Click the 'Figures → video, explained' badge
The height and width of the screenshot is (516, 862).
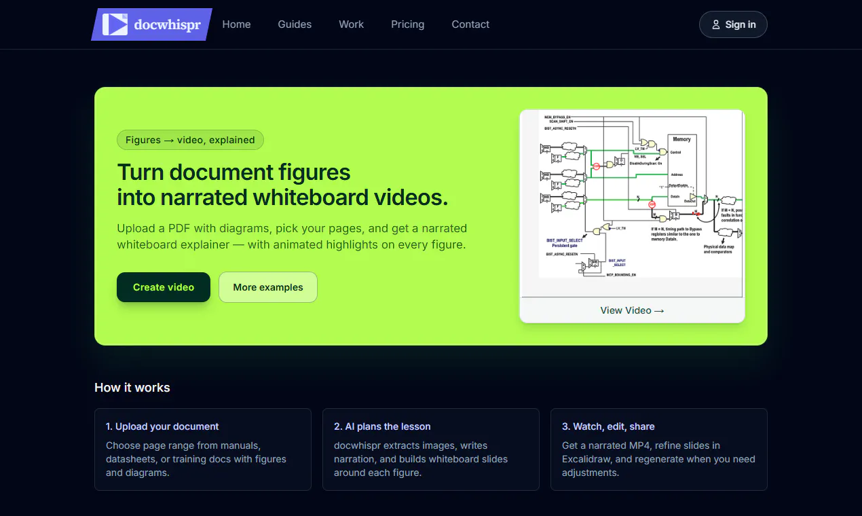(x=190, y=140)
